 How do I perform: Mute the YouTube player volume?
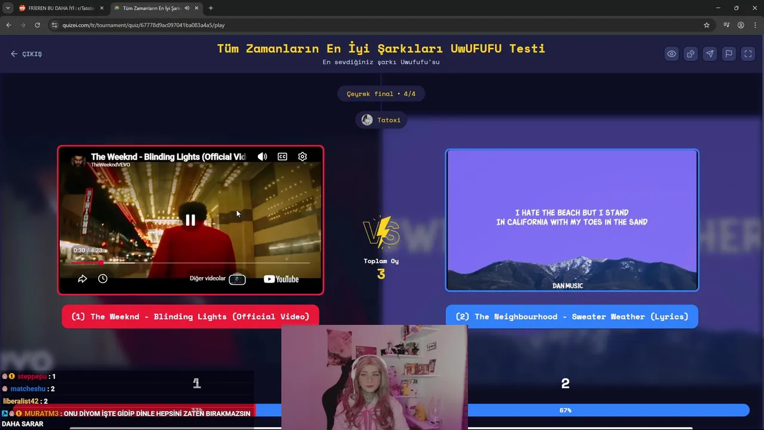tap(262, 156)
